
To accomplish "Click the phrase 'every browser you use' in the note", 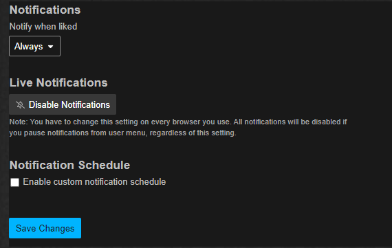I will 190,122.
